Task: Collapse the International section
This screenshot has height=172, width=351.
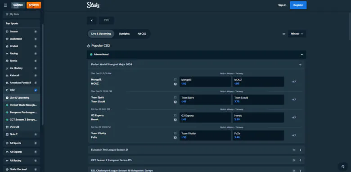Action: coord(302,54)
